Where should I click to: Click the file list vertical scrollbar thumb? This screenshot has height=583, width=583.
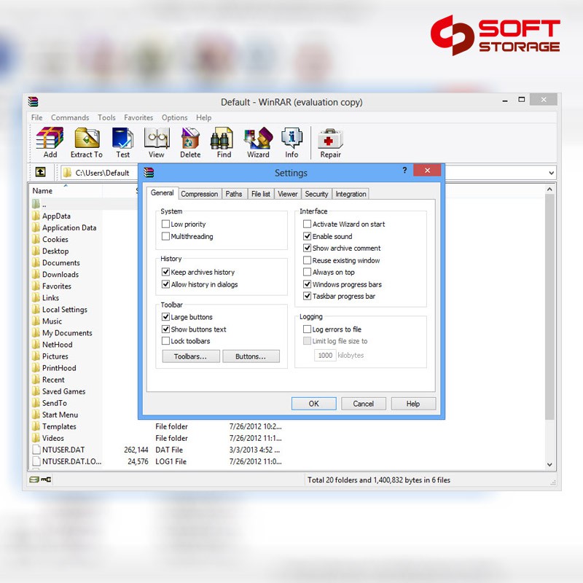pyautogui.click(x=549, y=307)
